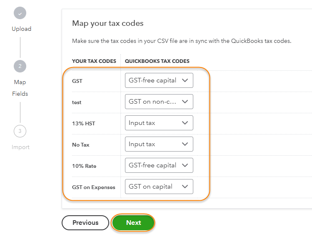This screenshot has width=312, height=244.
Task: Click the Previous button
Action: [85, 223]
